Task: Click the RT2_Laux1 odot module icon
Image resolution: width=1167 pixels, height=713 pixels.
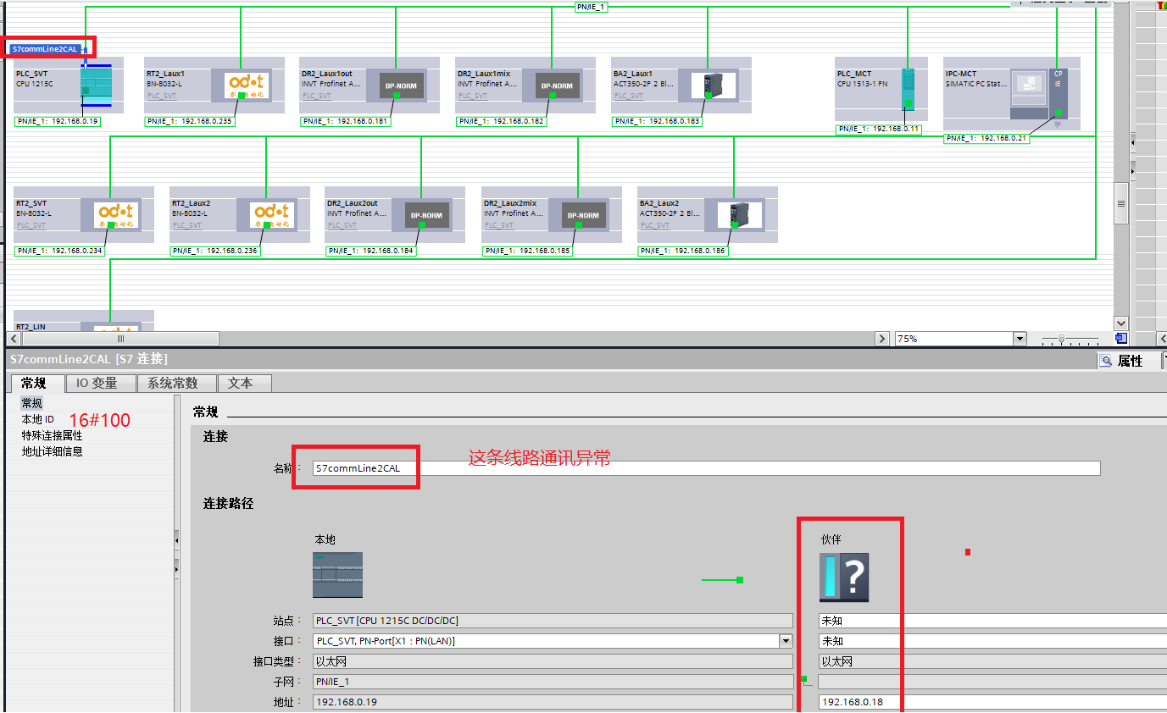Action: 247,85
